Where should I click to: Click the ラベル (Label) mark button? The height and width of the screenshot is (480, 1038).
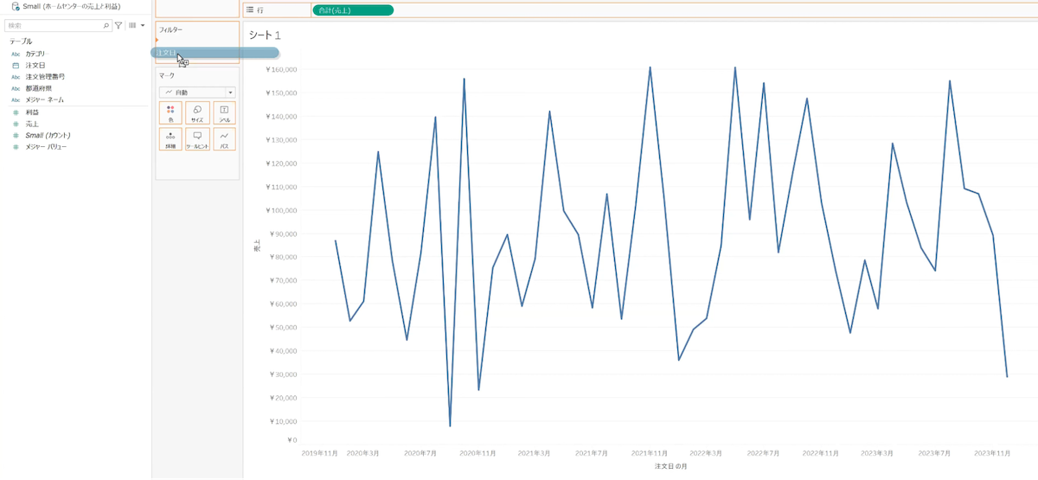224,113
